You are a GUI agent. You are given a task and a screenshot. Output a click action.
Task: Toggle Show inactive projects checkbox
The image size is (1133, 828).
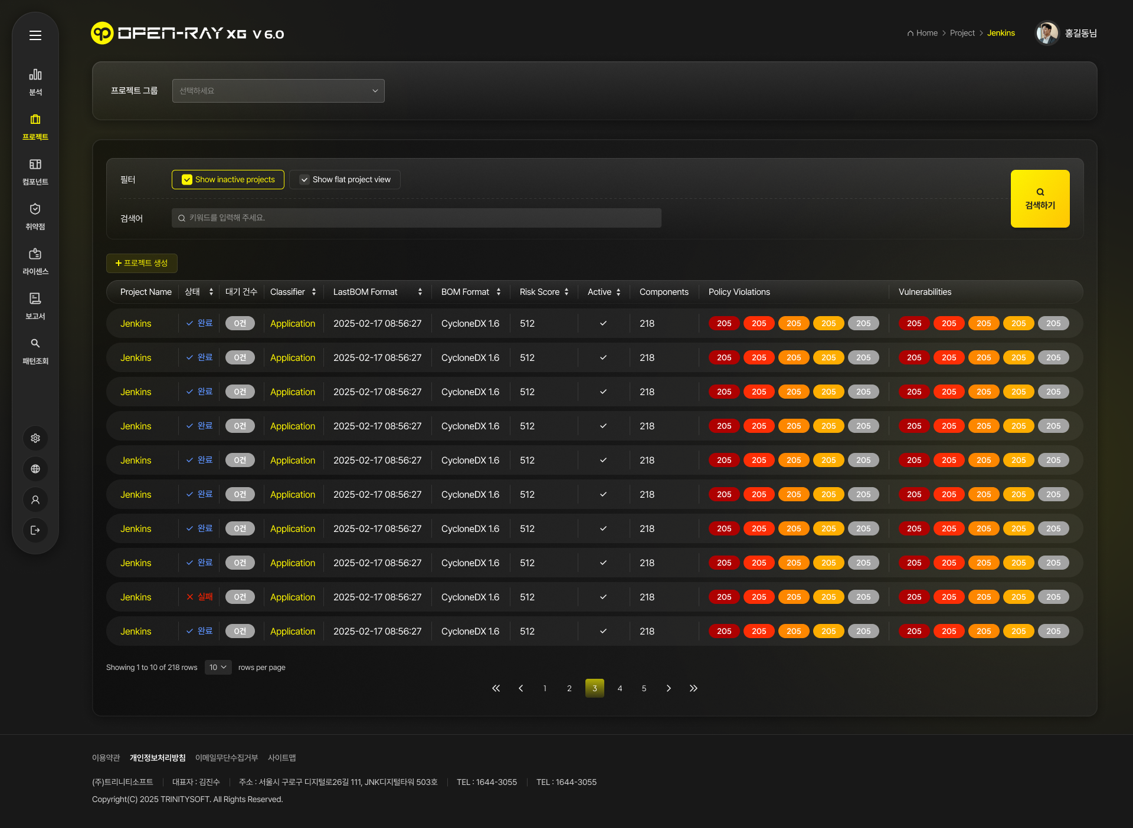(187, 180)
